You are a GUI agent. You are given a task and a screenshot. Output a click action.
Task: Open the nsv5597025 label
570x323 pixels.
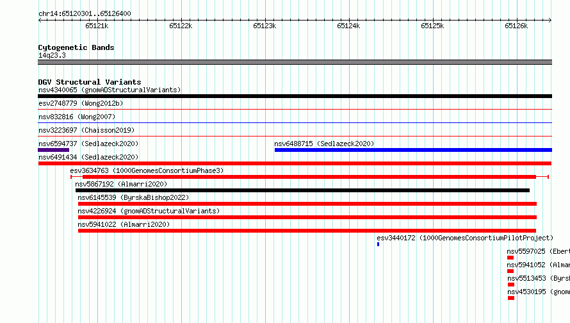point(539,251)
